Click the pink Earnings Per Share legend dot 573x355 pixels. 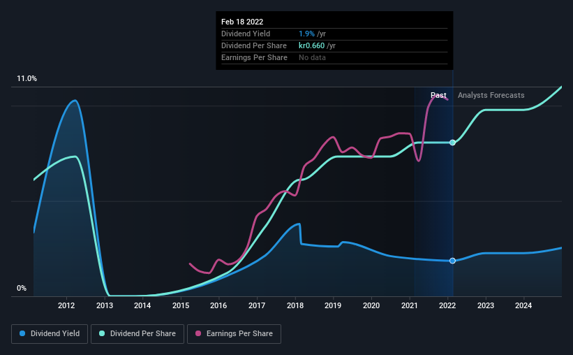[198, 333]
